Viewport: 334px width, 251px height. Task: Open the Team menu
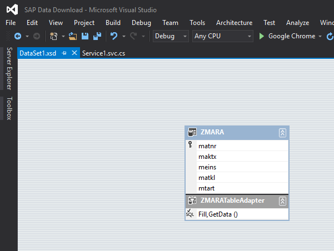(x=171, y=23)
